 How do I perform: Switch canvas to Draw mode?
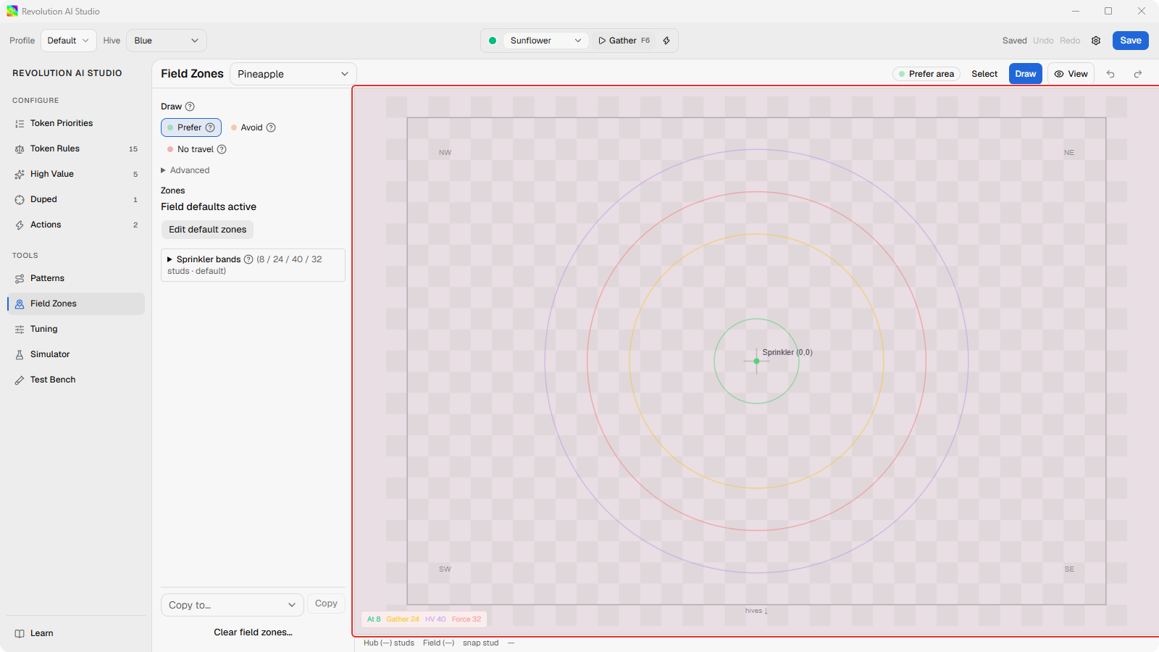pyautogui.click(x=1026, y=74)
